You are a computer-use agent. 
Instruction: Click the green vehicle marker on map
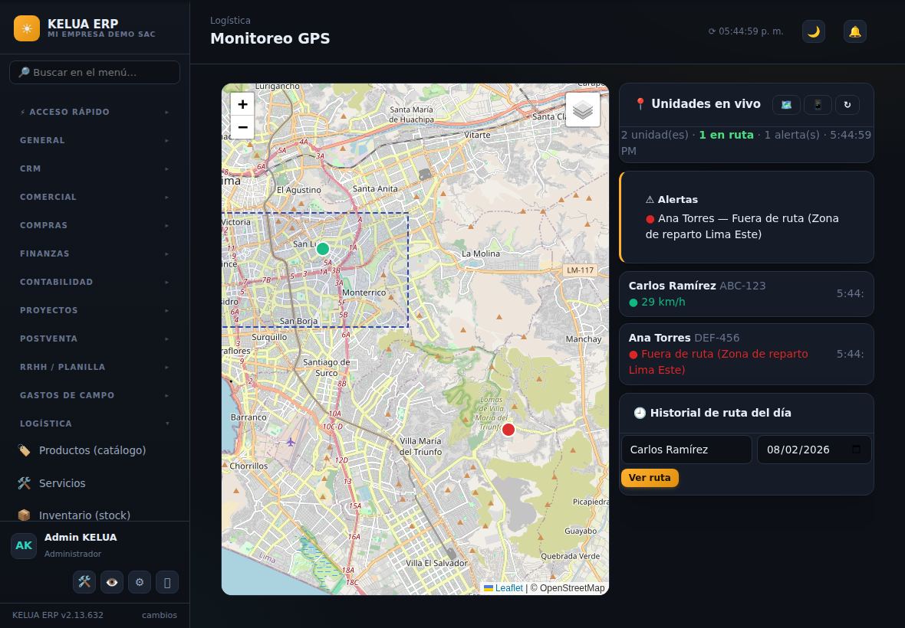tap(323, 249)
